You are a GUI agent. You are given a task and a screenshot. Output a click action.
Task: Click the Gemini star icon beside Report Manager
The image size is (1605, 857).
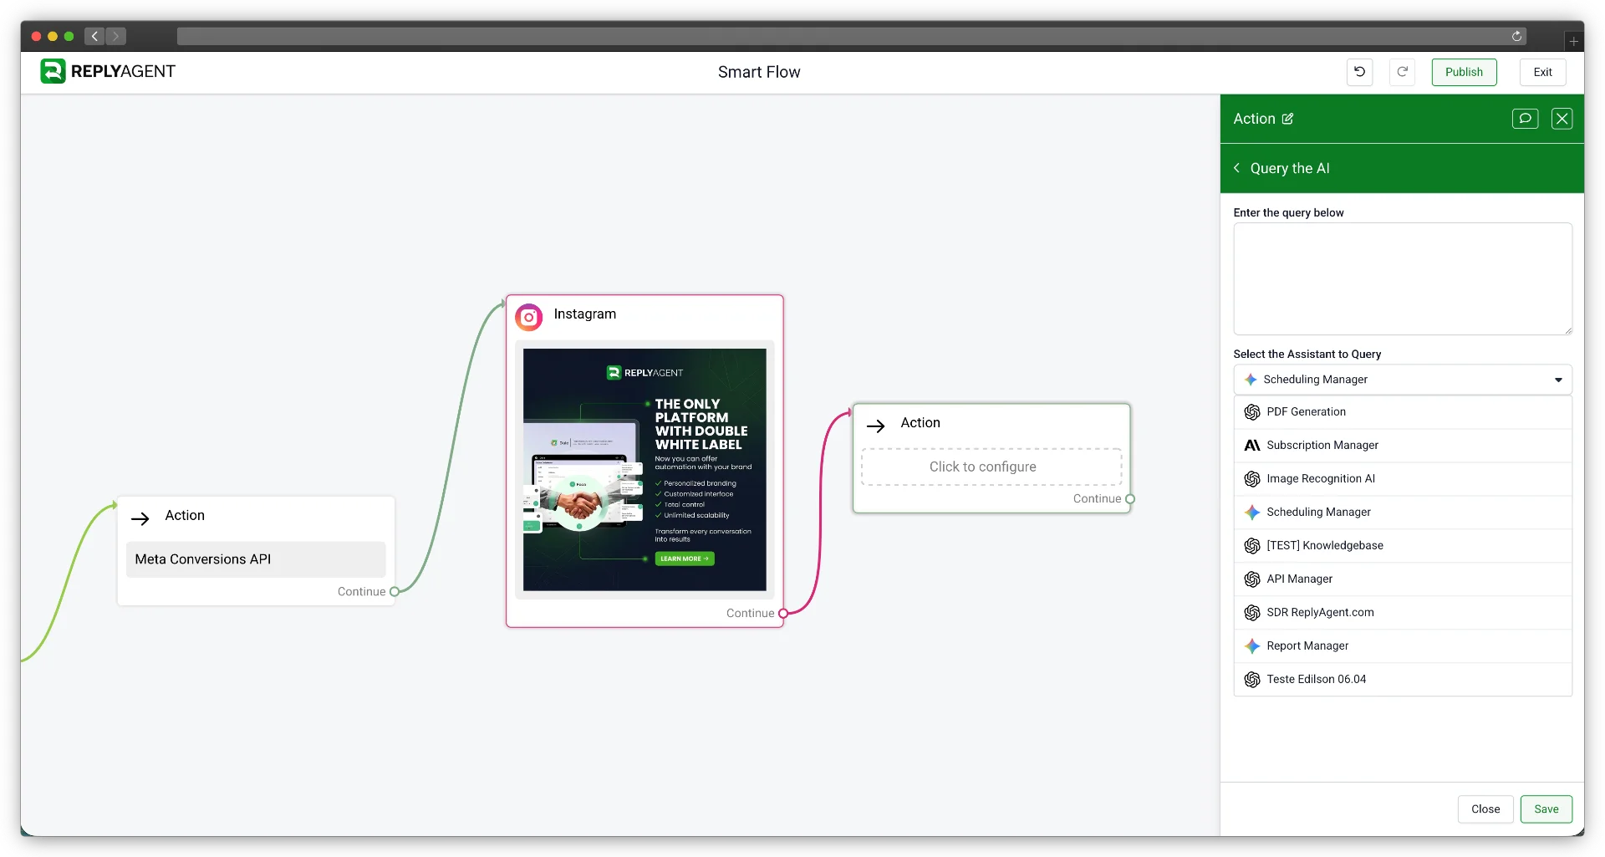1252,646
